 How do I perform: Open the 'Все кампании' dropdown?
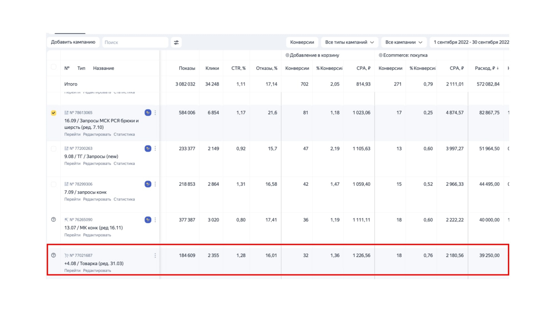coord(403,42)
